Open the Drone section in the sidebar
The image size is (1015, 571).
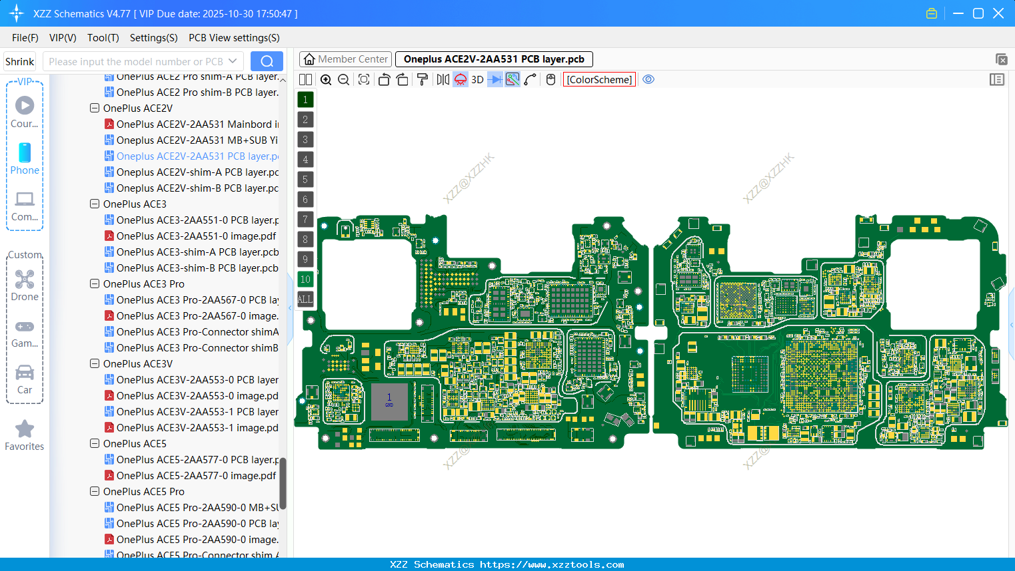click(x=25, y=286)
